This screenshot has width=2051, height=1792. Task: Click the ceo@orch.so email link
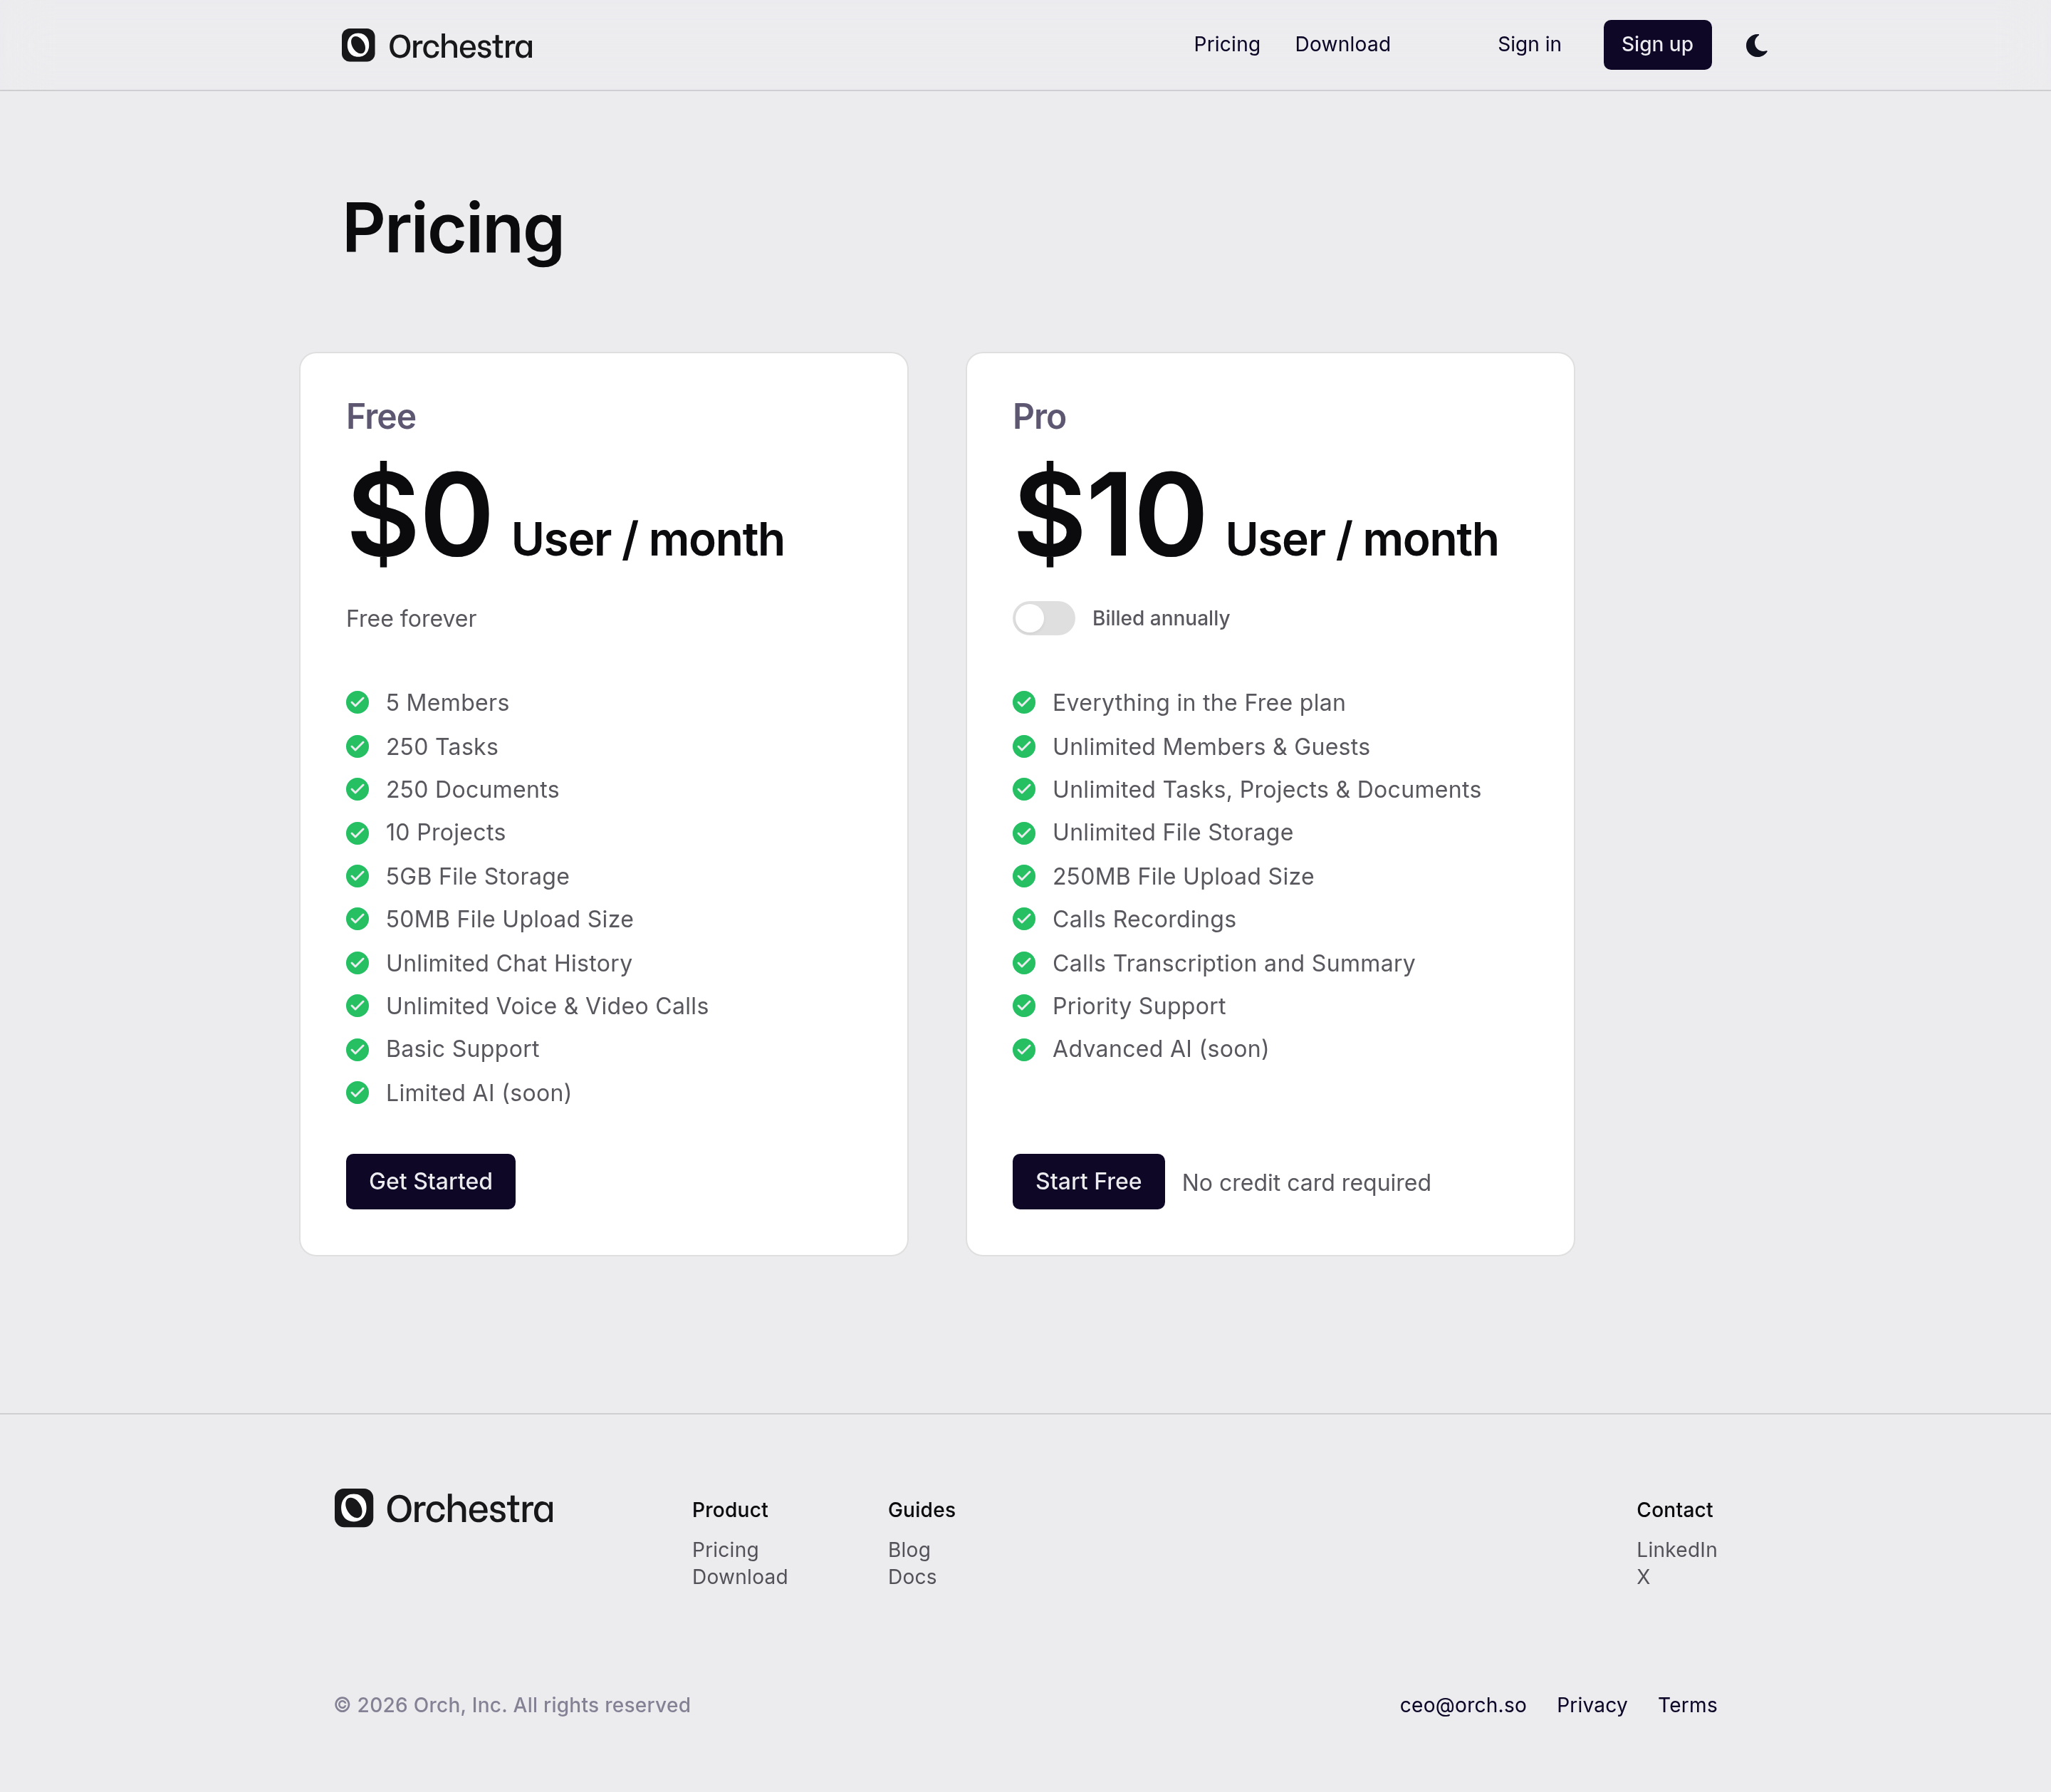coord(1462,1705)
